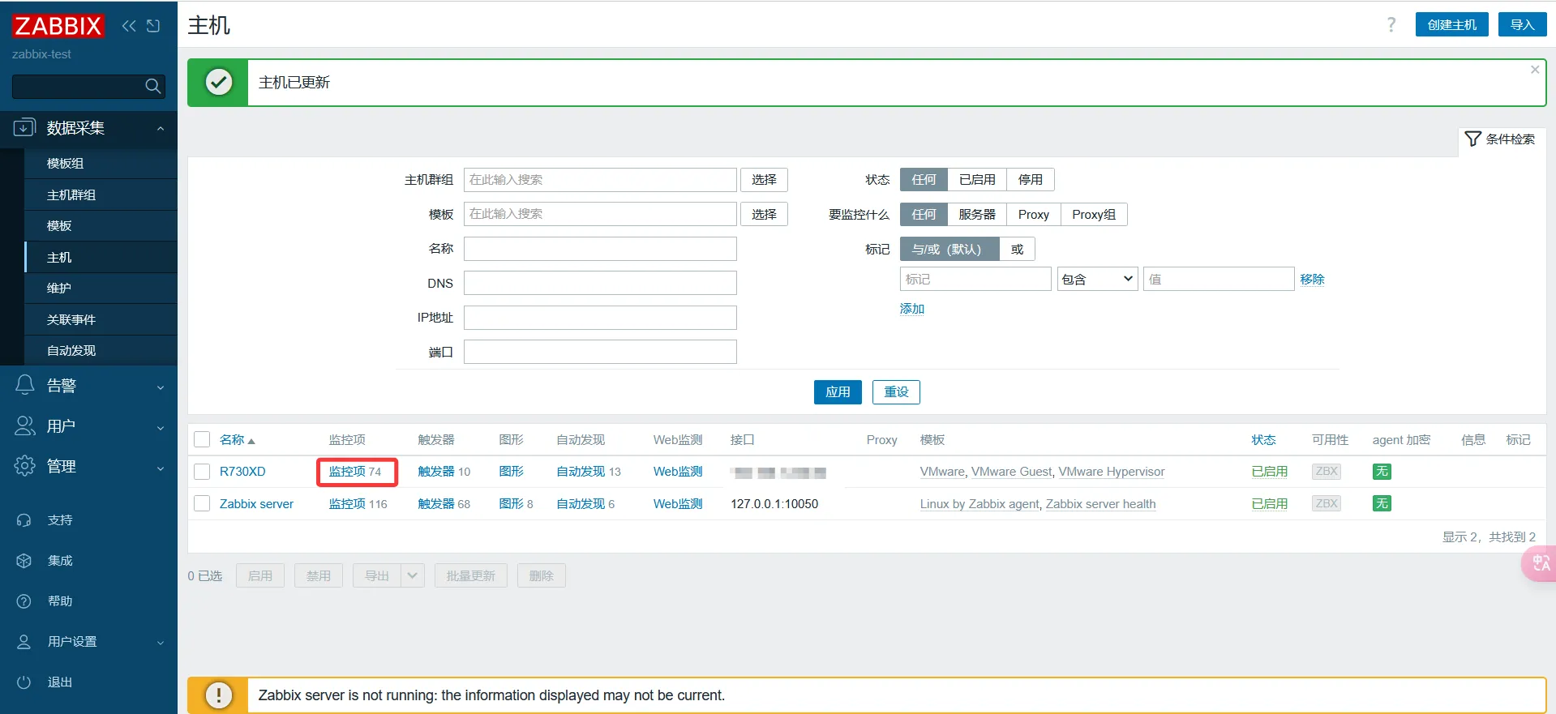Click the encryption badge for R730XD
Viewport: 1556px width, 714px height.
[x=1382, y=472]
